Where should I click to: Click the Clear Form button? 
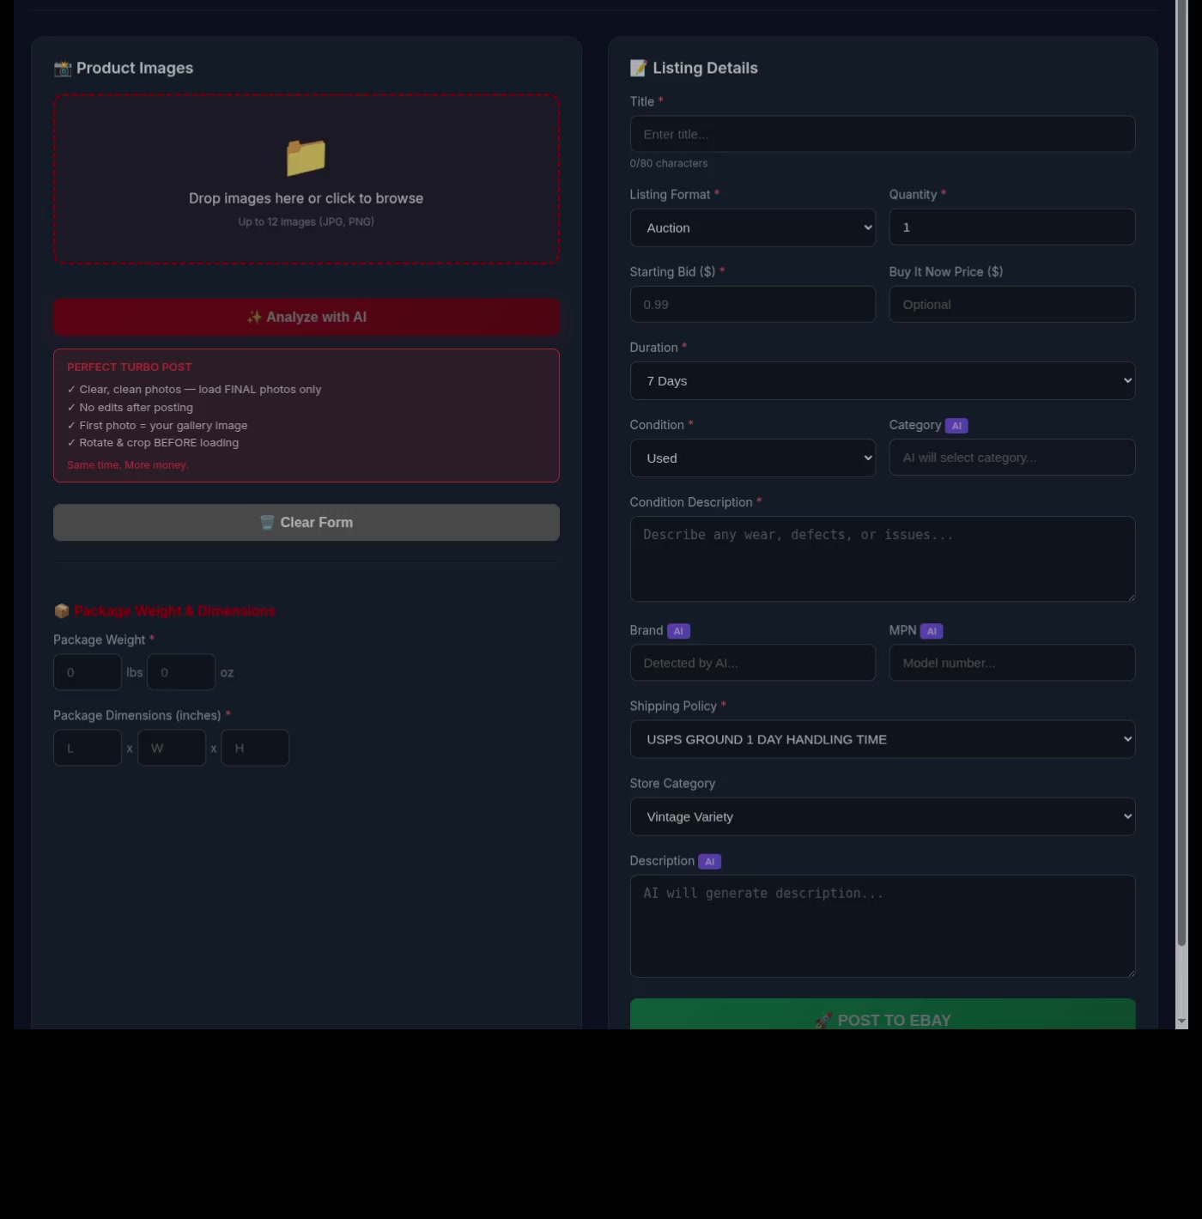(x=307, y=523)
